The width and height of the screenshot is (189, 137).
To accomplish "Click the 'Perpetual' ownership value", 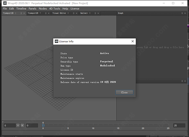I will (x=106, y=61).
